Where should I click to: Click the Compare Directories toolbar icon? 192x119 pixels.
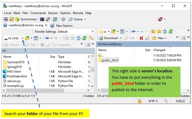pyautogui.click(x=6, y=19)
